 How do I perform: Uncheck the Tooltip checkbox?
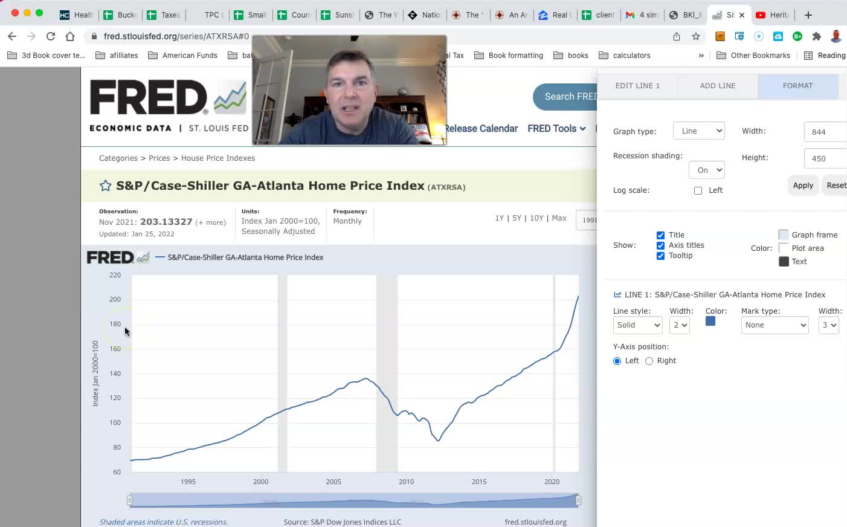click(x=660, y=256)
